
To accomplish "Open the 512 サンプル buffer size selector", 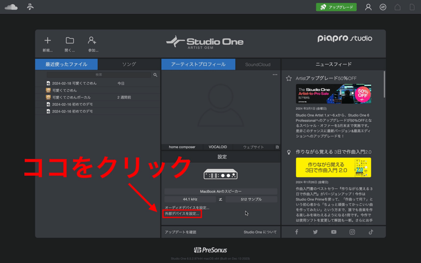I will pyautogui.click(x=252, y=199).
